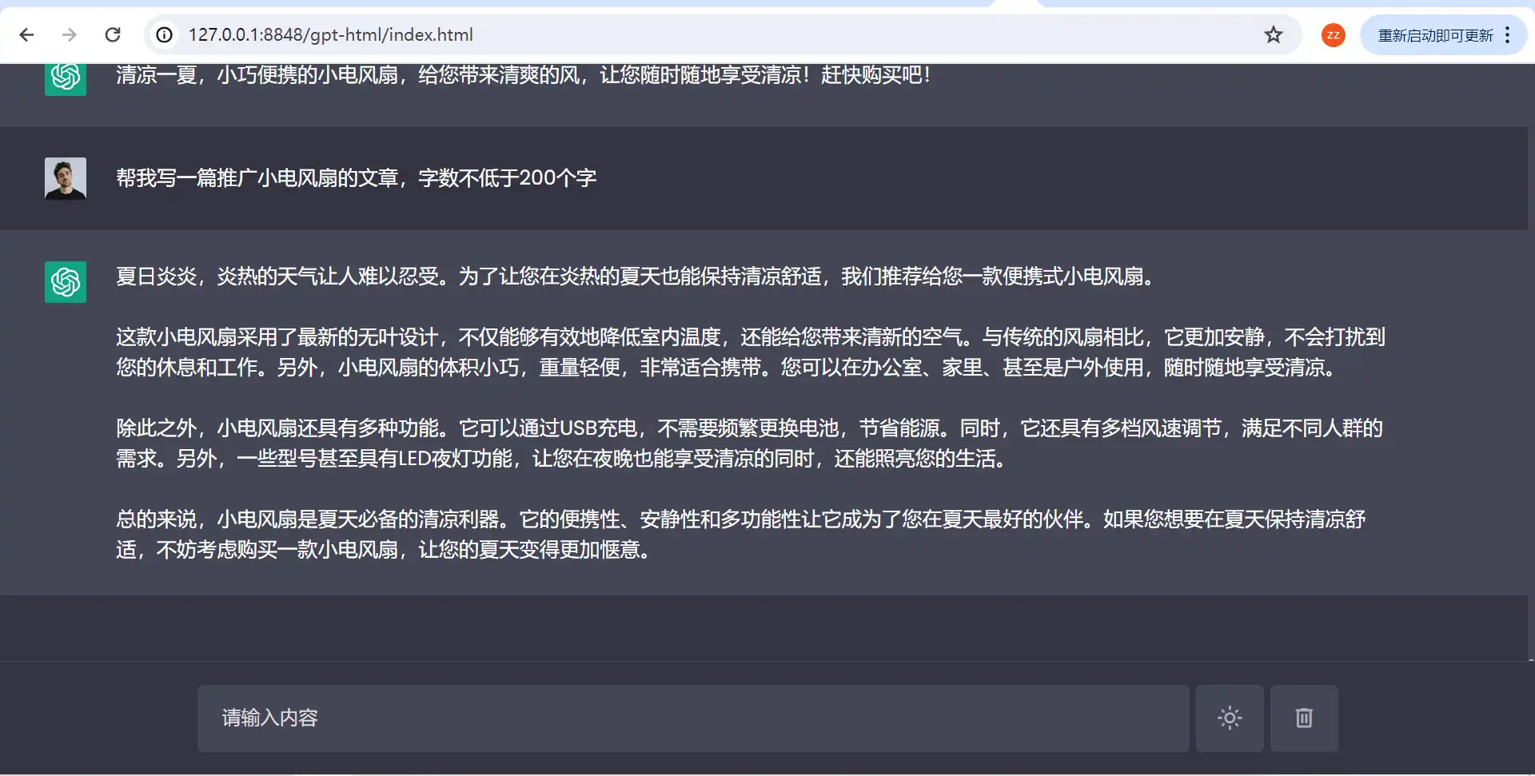Image resolution: width=1535 pixels, height=776 pixels.
Task: Toggle light theme with sun icon
Action: pos(1230,718)
